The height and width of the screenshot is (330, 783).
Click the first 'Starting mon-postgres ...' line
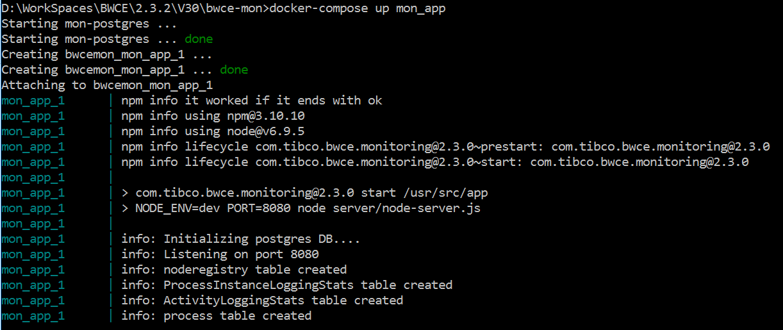click(x=88, y=24)
